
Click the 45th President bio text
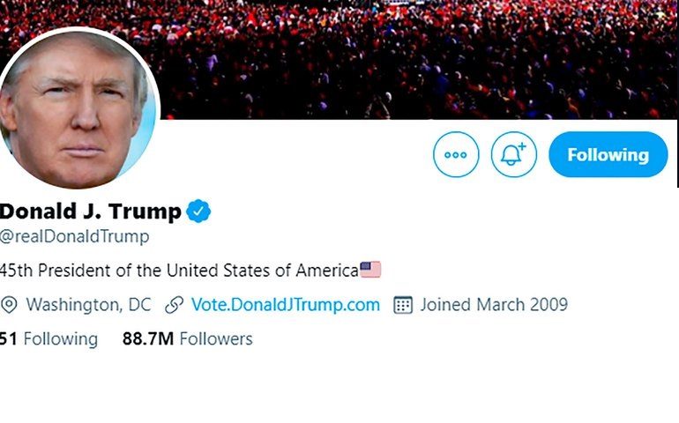point(179,271)
